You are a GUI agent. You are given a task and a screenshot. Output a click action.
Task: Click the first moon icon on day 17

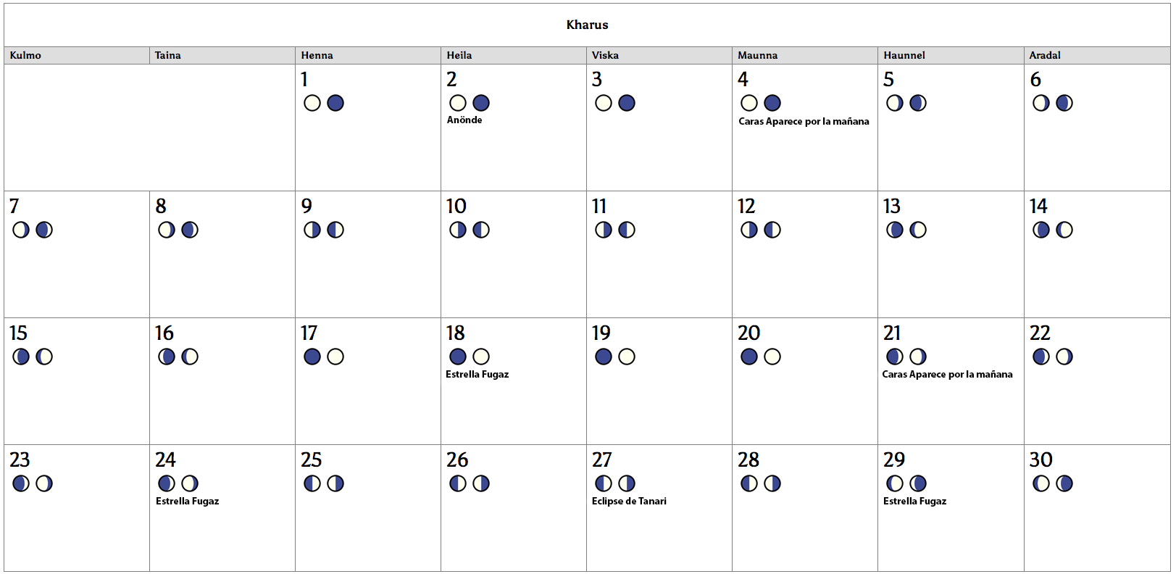coord(312,357)
